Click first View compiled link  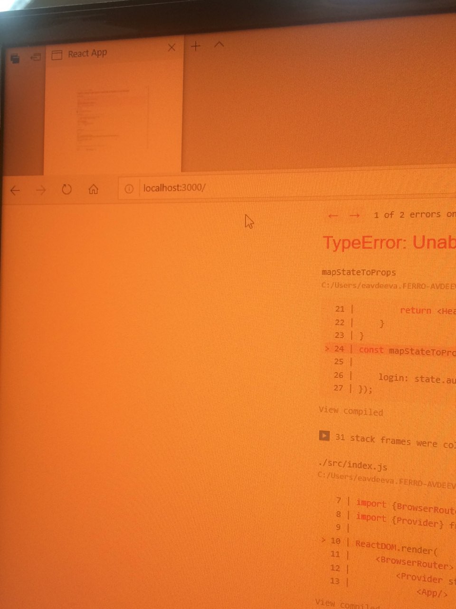pos(351,411)
